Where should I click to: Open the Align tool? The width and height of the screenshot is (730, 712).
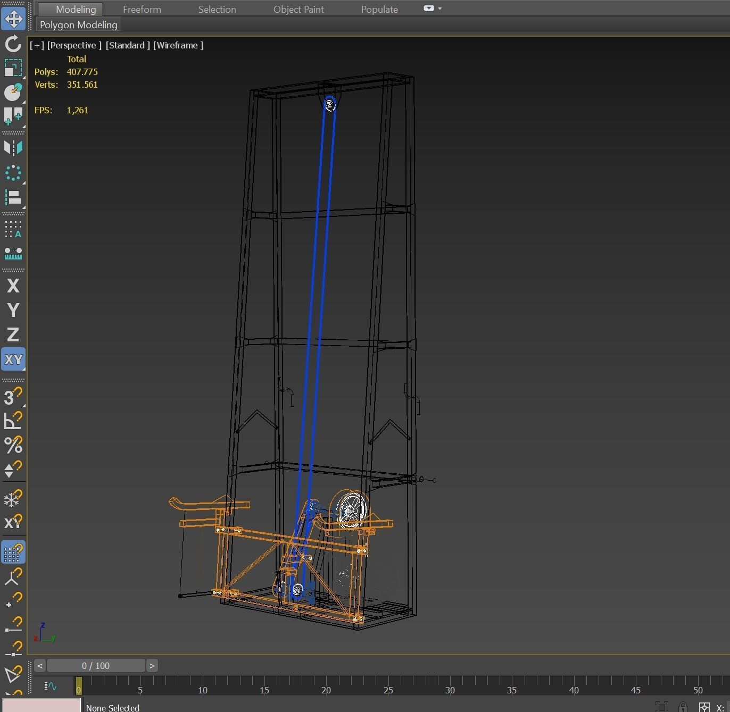pos(13,197)
